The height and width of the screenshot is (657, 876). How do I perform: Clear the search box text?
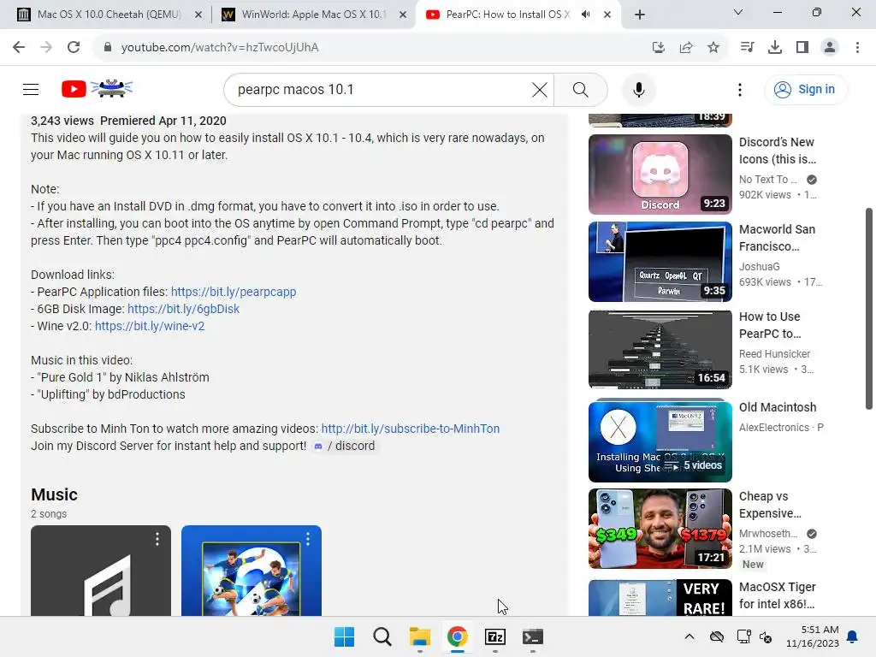pyautogui.click(x=540, y=89)
